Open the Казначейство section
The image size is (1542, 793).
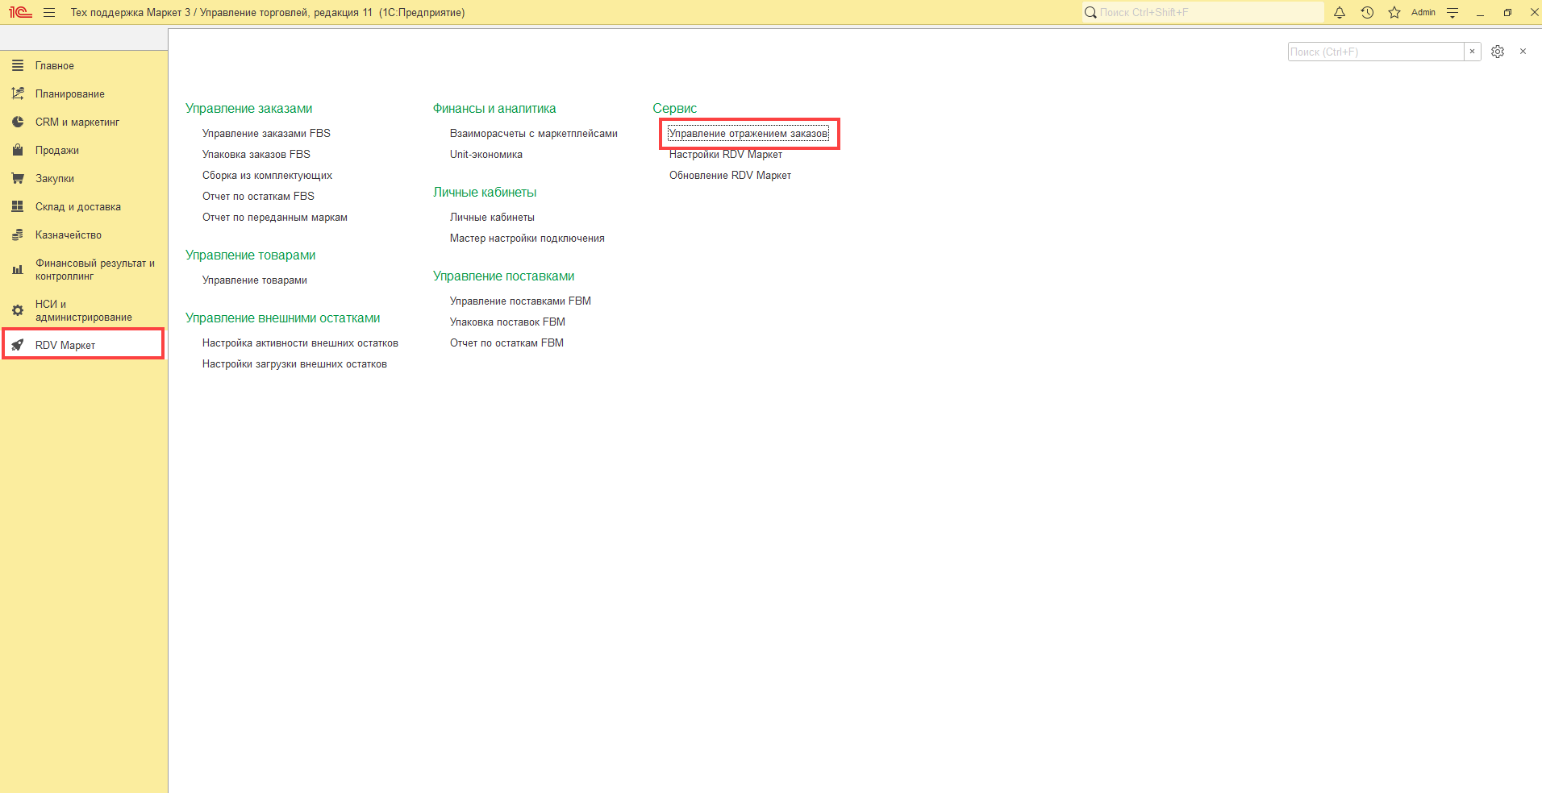pos(84,235)
